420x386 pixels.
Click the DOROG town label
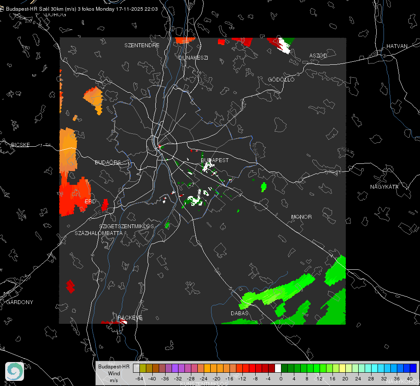(x=56, y=15)
